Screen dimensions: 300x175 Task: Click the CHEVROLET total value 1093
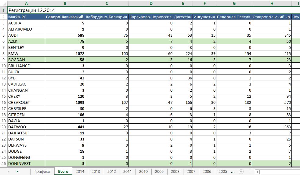(x=65, y=102)
